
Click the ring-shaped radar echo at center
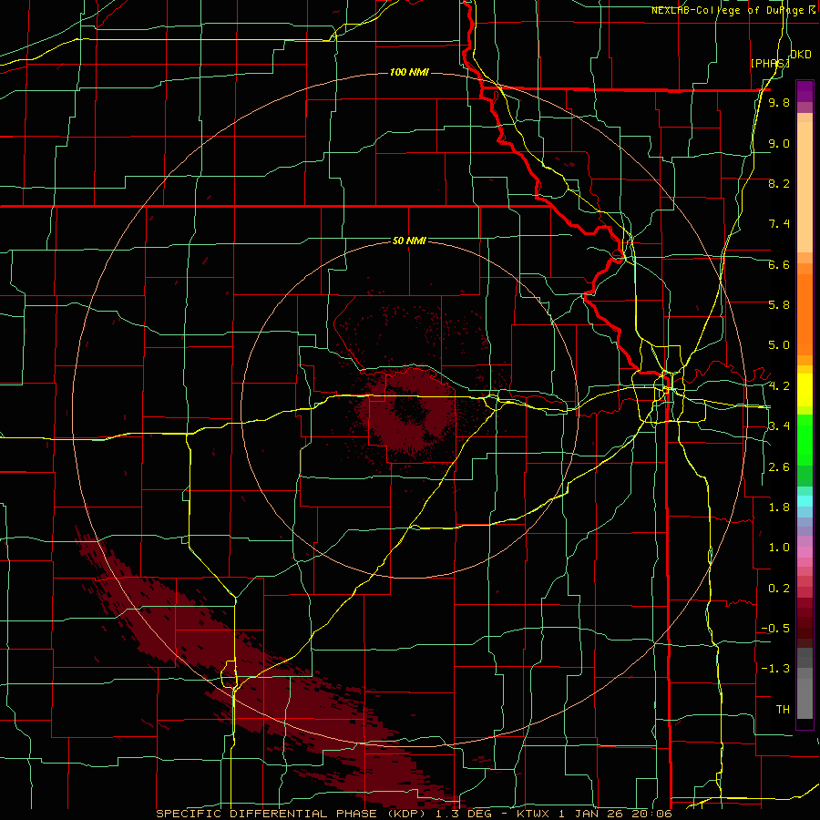click(x=411, y=411)
